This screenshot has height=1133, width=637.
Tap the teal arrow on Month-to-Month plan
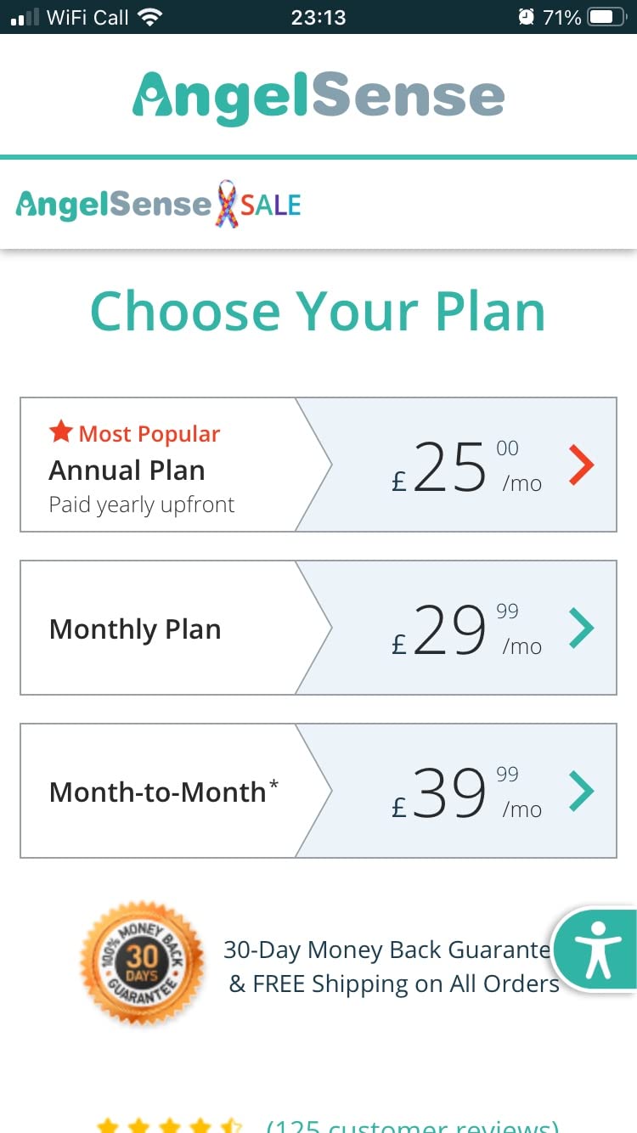(x=582, y=791)
